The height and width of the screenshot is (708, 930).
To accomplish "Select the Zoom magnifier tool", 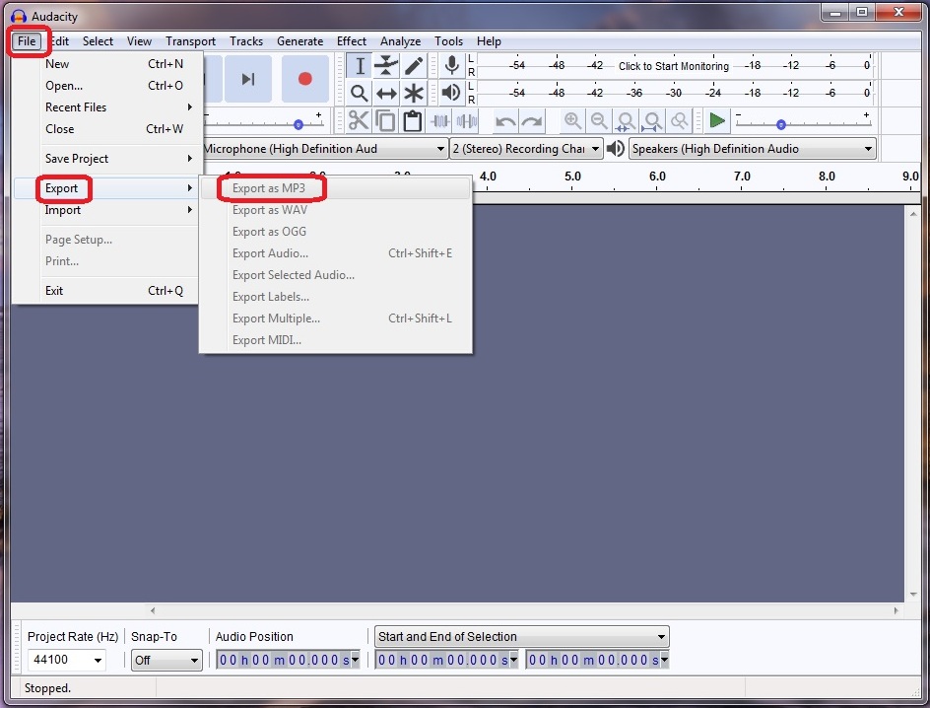I will coord(360,93).
